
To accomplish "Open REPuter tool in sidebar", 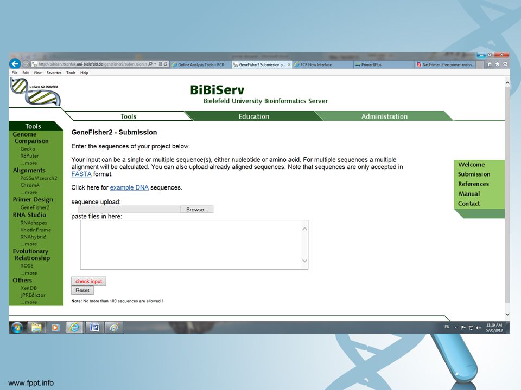I will pyautogui.click(x=29, y=156).
